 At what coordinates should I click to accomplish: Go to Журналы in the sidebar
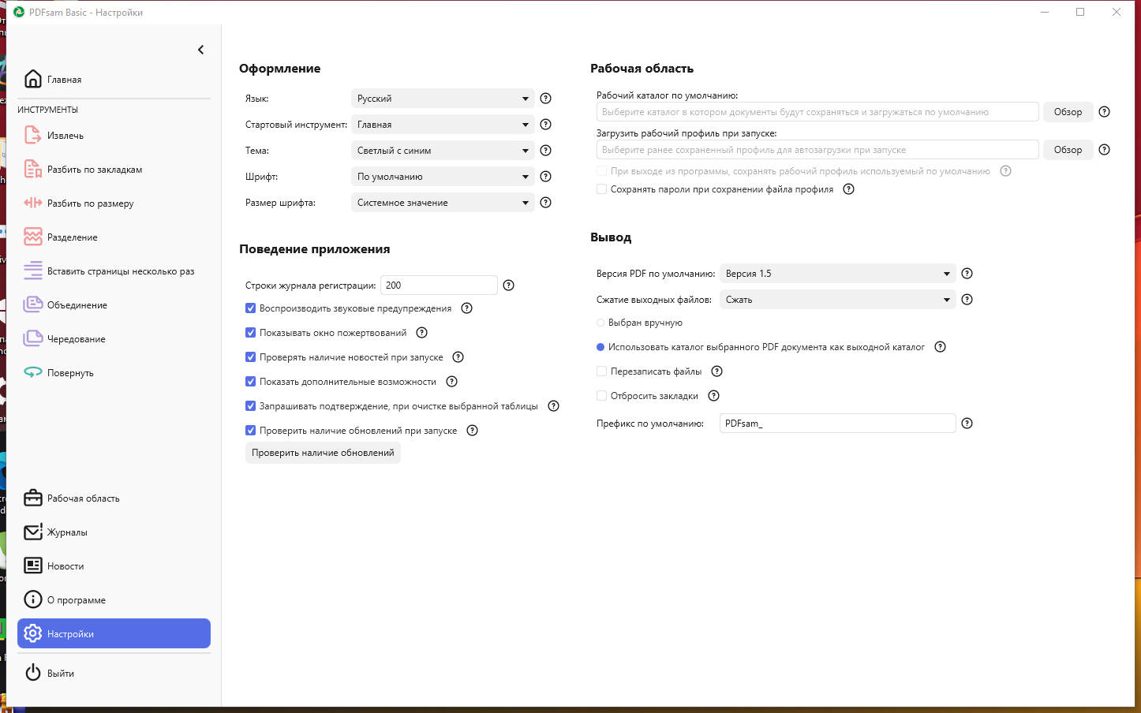coord(67,532)
